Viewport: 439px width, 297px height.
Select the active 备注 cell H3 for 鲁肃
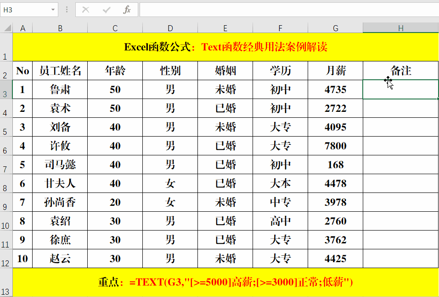pos(400,89)
